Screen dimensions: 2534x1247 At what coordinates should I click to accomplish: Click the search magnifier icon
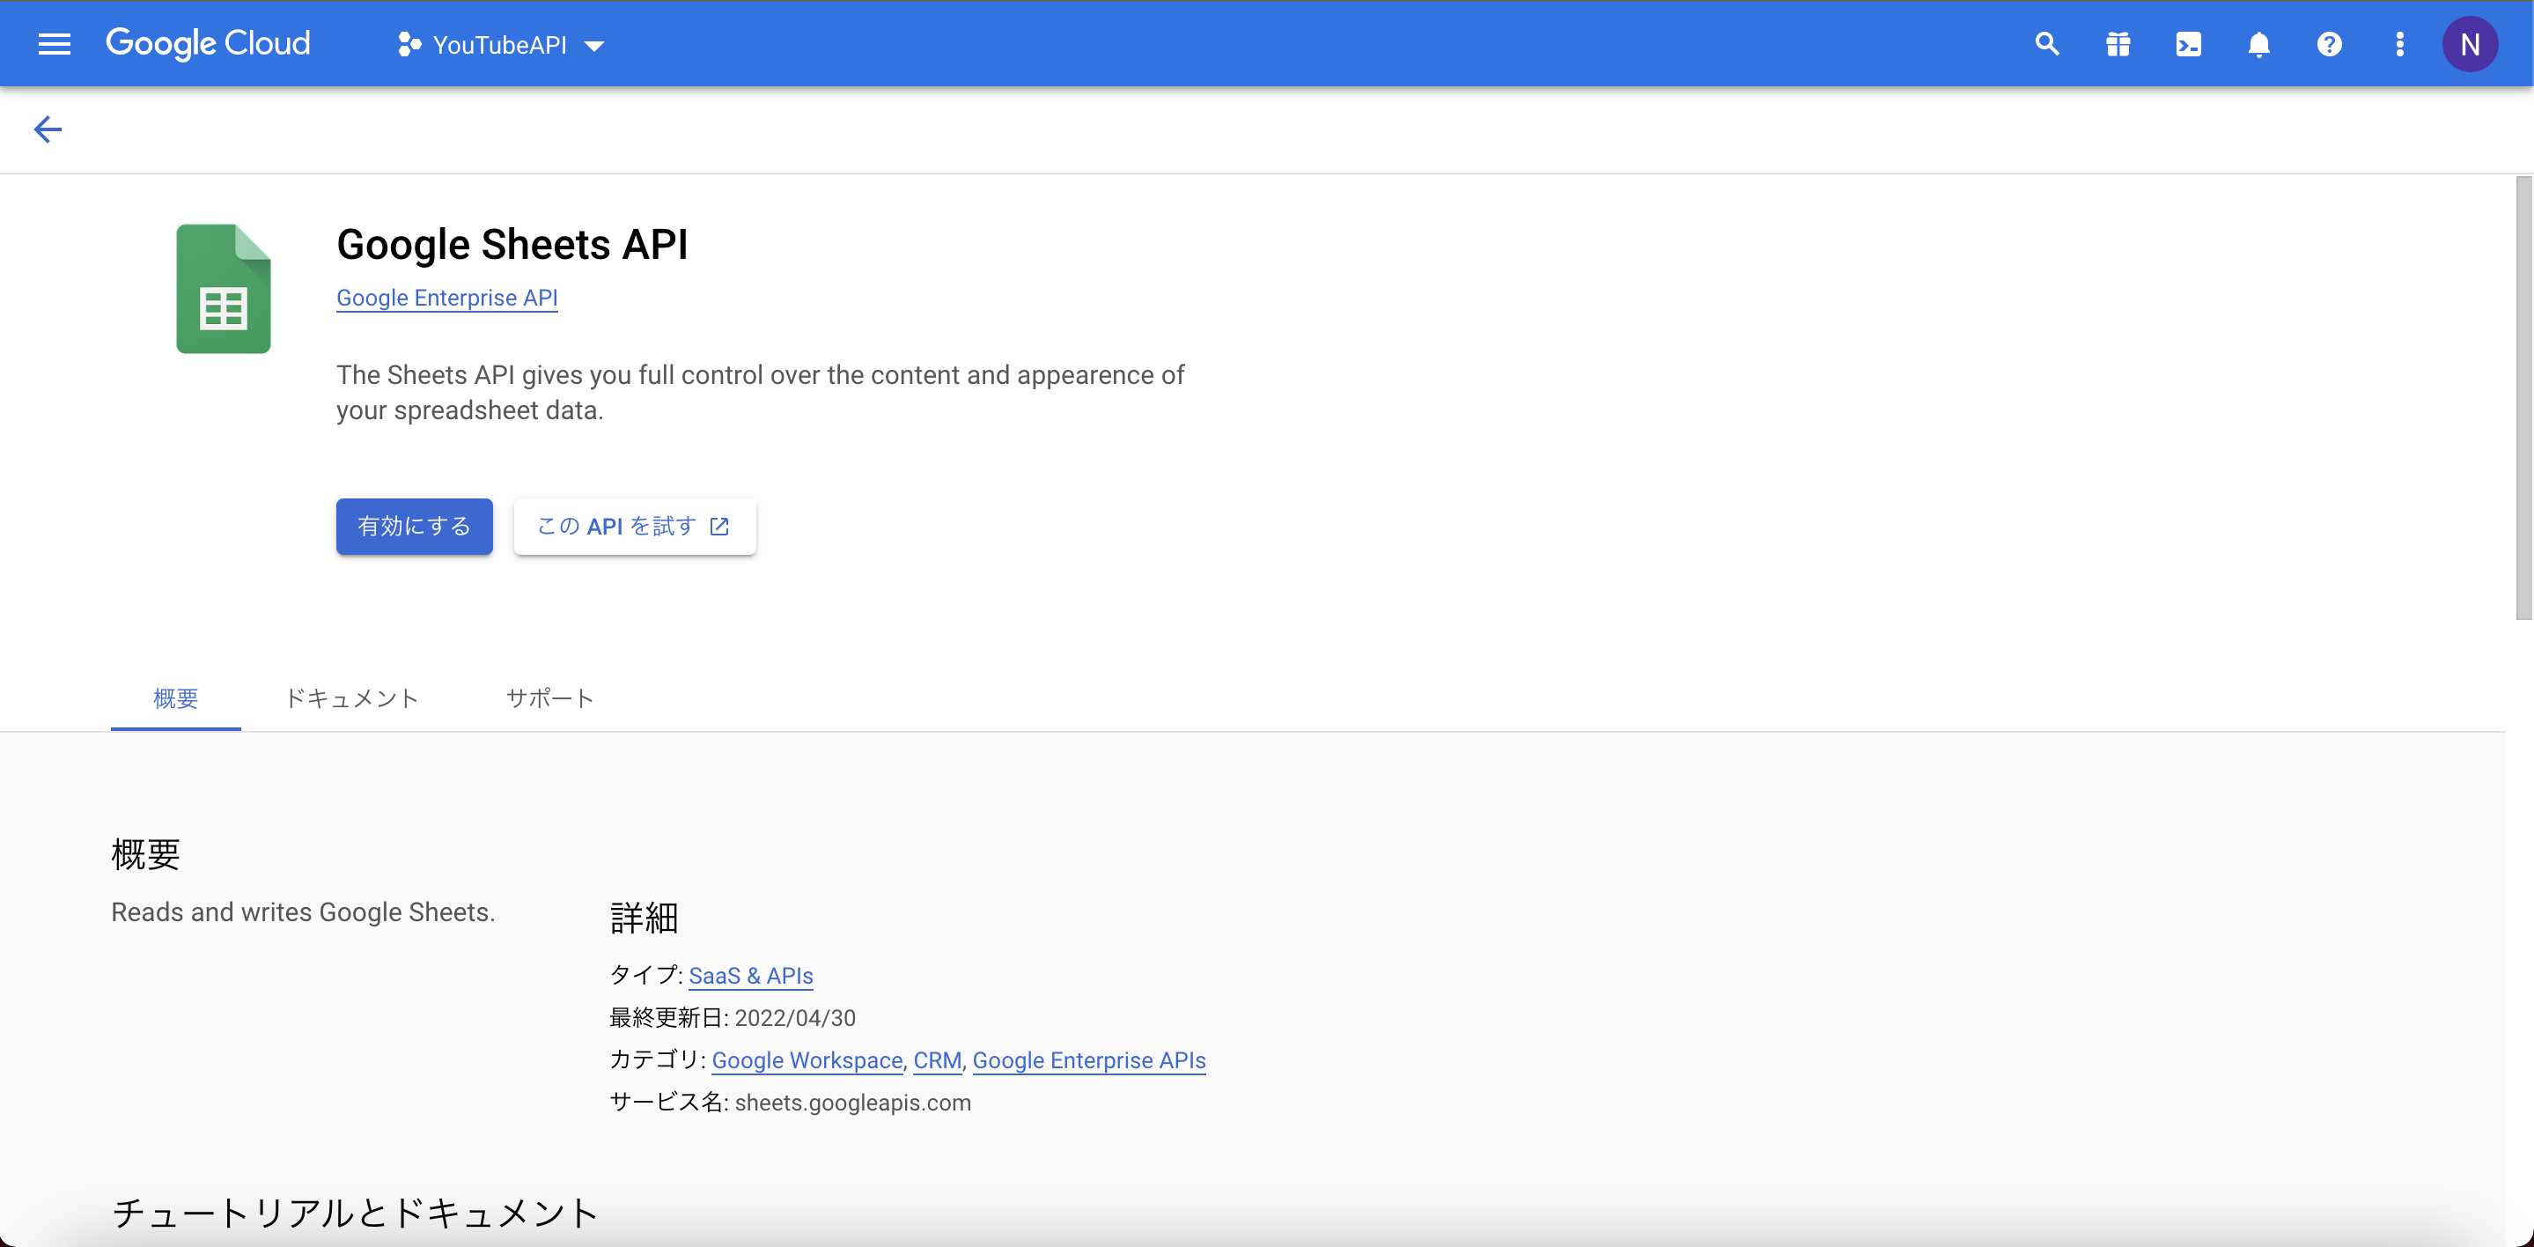point(2047,44)
